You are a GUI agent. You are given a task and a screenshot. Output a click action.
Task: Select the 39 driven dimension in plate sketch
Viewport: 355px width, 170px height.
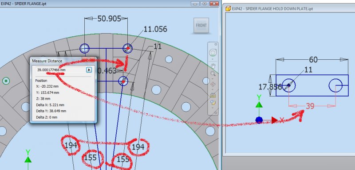tap(310, 106)
